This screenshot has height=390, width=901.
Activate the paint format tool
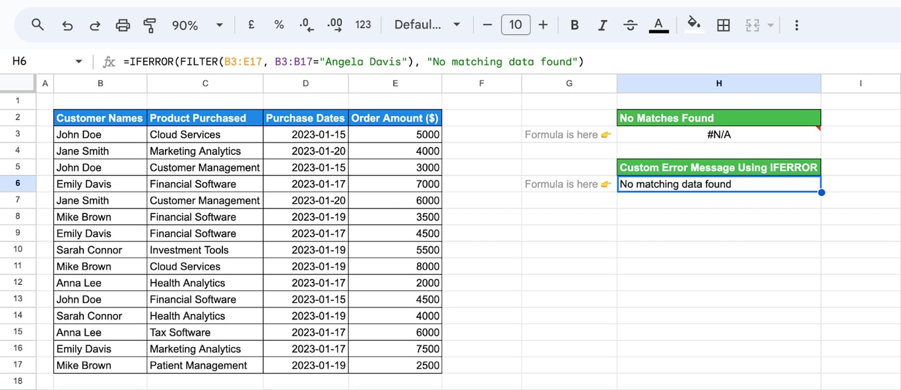(150, 25)
